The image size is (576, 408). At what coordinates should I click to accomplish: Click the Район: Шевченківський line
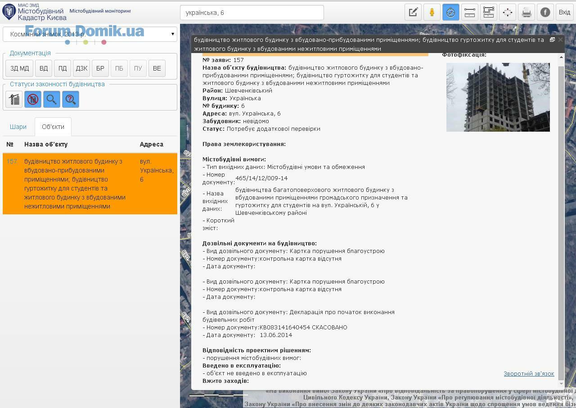click(237, 91)
